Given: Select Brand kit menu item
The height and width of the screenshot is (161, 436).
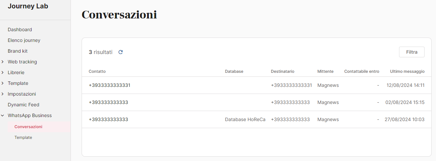Looking at the screenshot, I should tap(17, 51).
